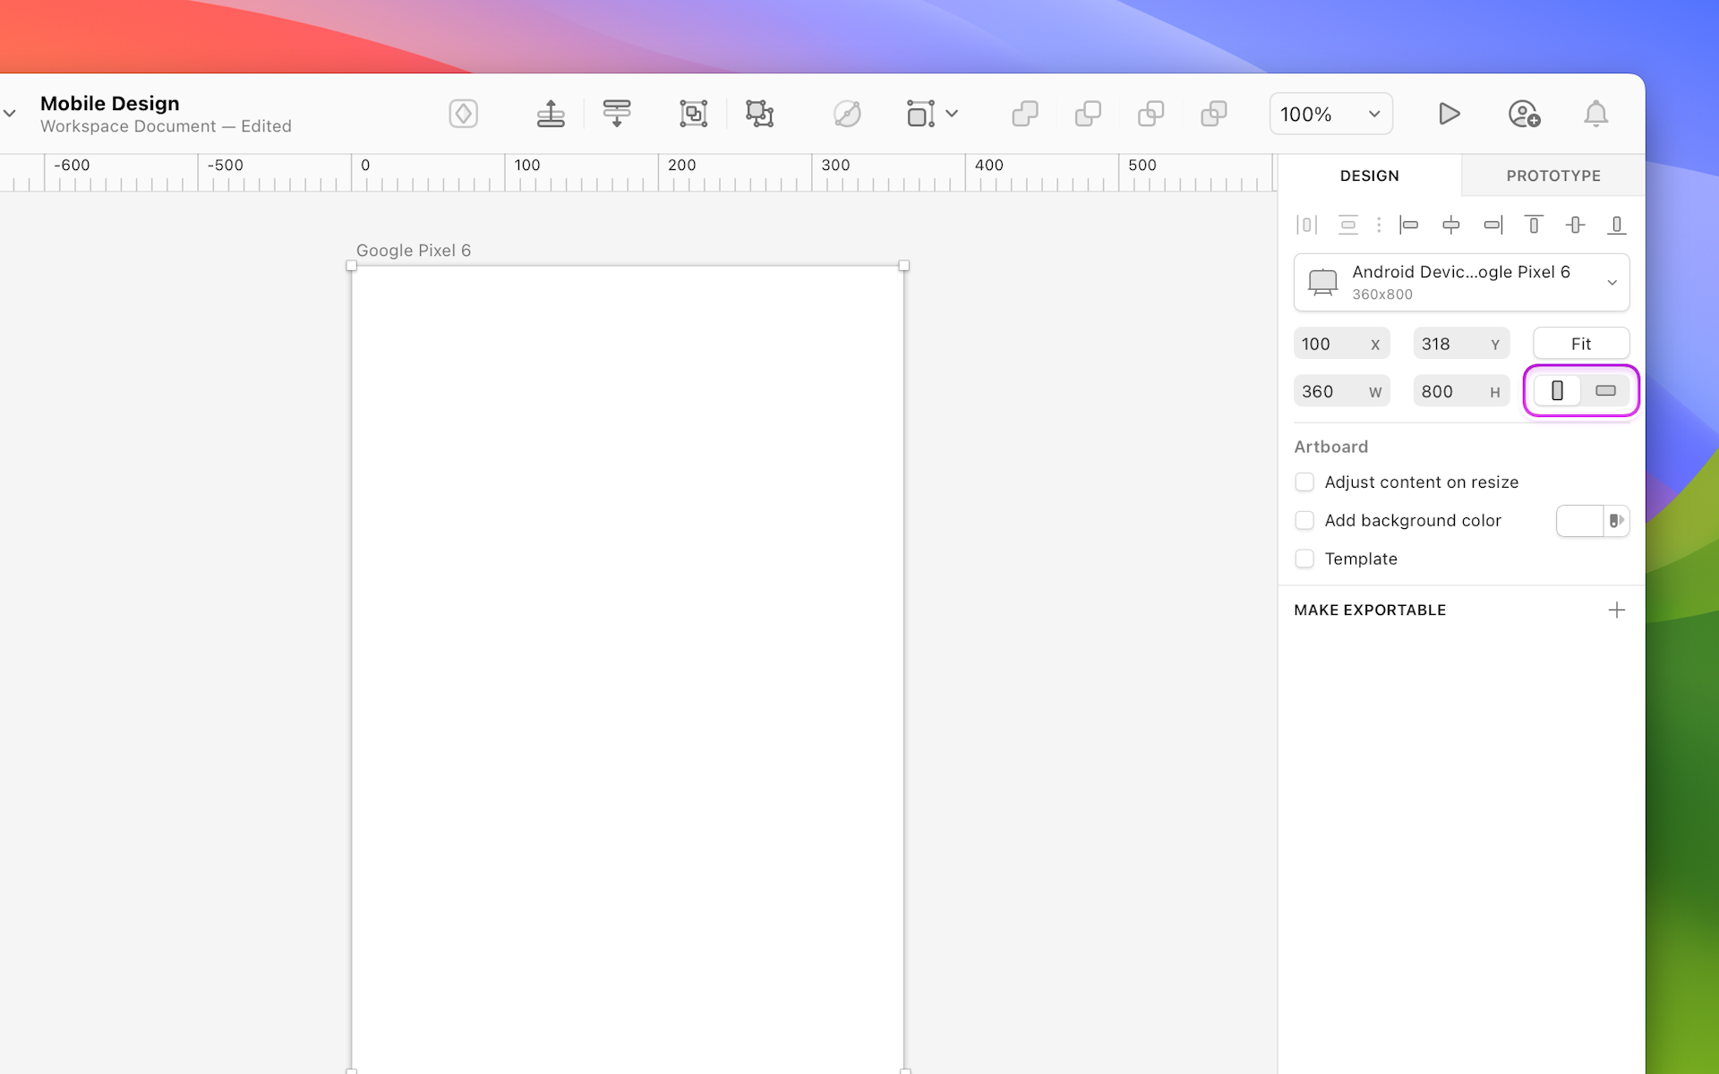Open Android Device Google Pixel 6 preset dropdown
This screenshot has height=1074, width=1719.
(x=1461, y=282)
